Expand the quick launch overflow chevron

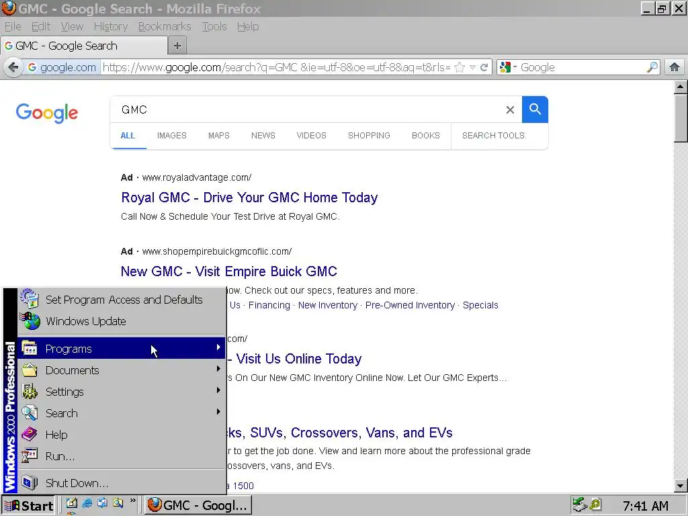[x=133, y=501]
